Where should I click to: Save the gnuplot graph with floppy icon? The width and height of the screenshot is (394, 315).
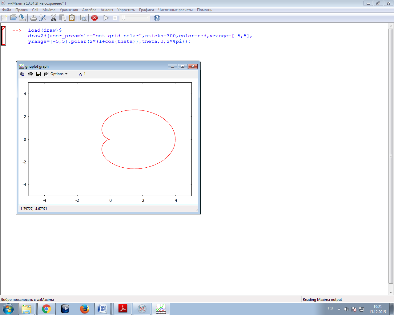pyautogui.click(x=38, y=74)
